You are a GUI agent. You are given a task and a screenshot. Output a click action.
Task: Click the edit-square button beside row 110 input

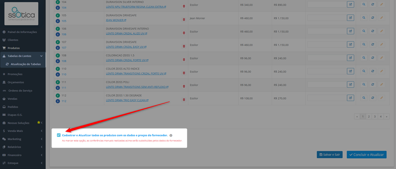pyautogui.click(x=350, y=71)
